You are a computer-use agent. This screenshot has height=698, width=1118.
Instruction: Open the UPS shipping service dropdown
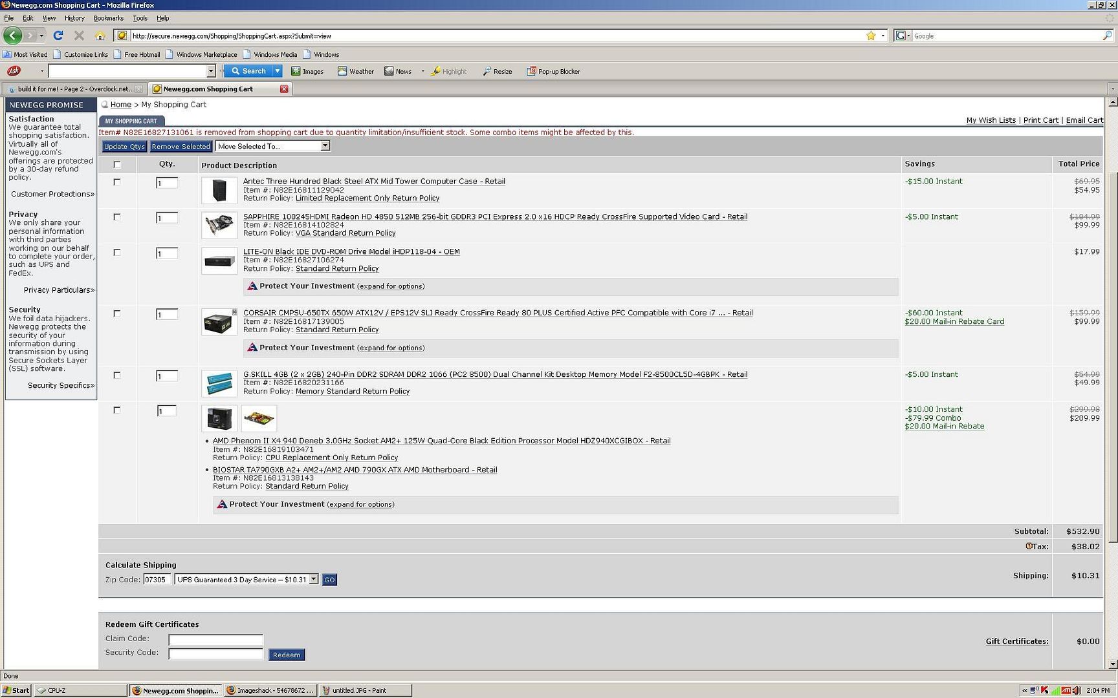pos(247,580)
